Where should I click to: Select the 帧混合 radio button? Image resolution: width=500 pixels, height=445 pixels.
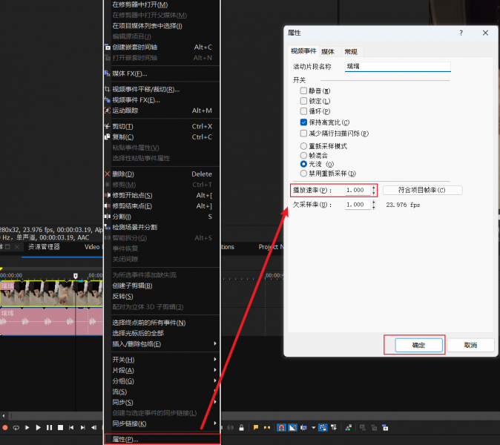(x=303, y=155)
